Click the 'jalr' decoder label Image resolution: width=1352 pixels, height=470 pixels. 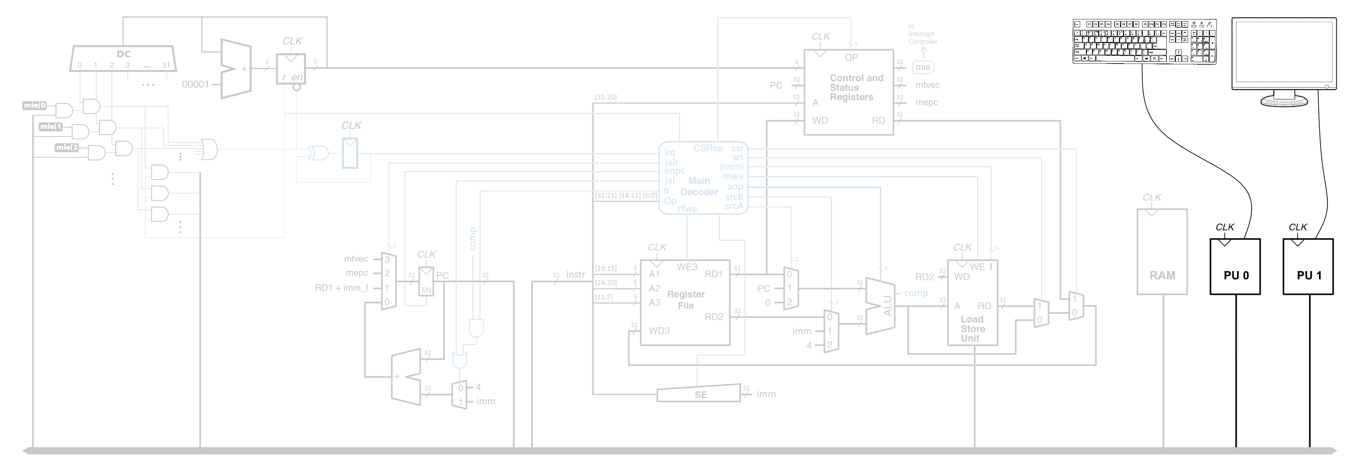(671, 162)
